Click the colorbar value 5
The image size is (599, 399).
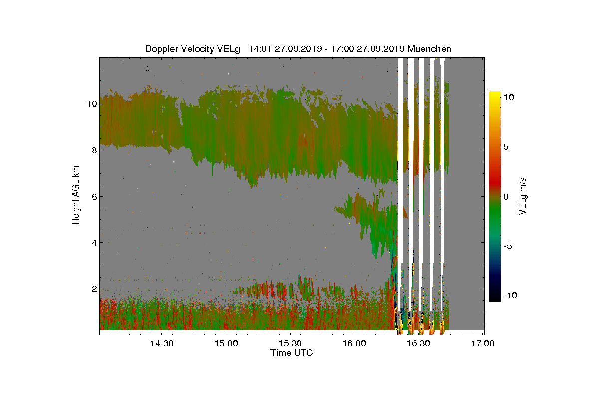coord(506,147)
